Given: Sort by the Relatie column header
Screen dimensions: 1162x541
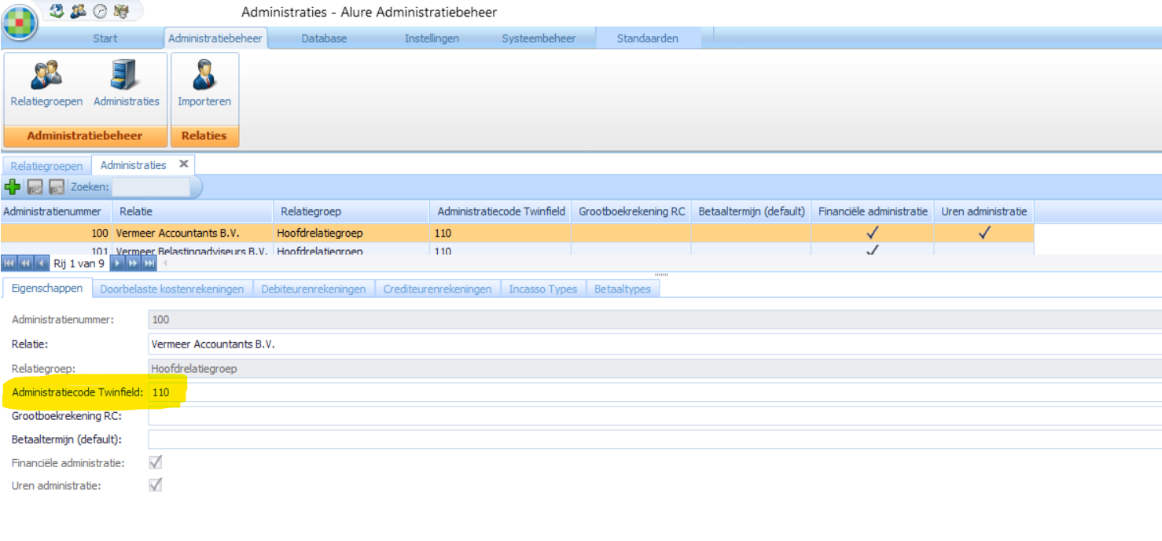Looking at the screenshot, I should 192,212.
